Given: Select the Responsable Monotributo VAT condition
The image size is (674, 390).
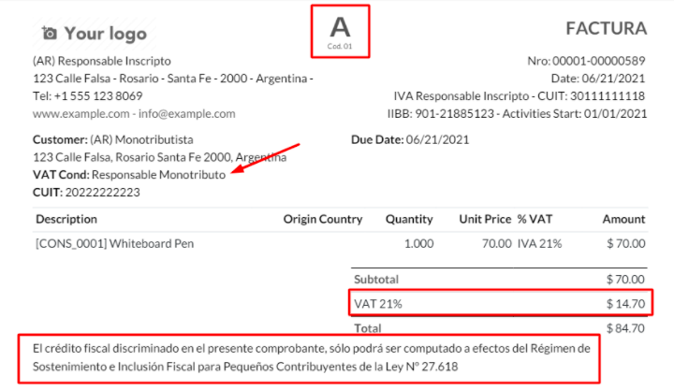Looking at the screenshot, I should [x=159, y=175].
